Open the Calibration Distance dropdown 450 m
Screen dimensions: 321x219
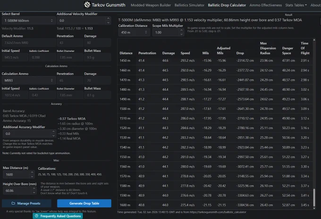pyautogui.click(x=134, y=32)
